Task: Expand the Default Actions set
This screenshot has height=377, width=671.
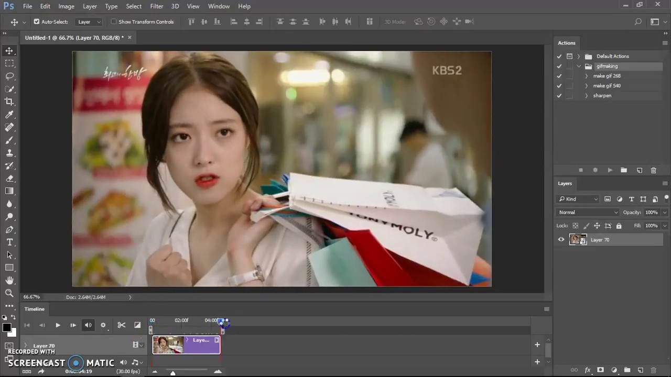Action: 579,57
